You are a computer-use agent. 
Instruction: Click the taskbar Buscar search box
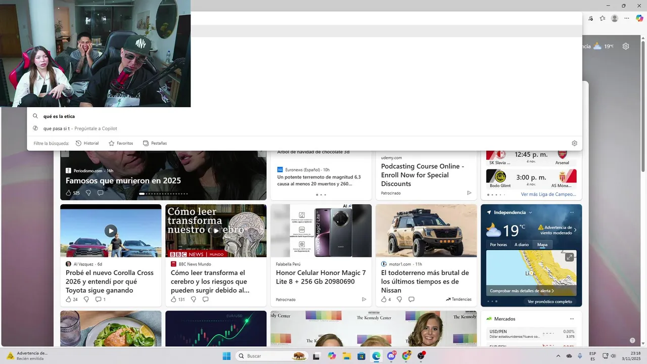click(272, 356)
